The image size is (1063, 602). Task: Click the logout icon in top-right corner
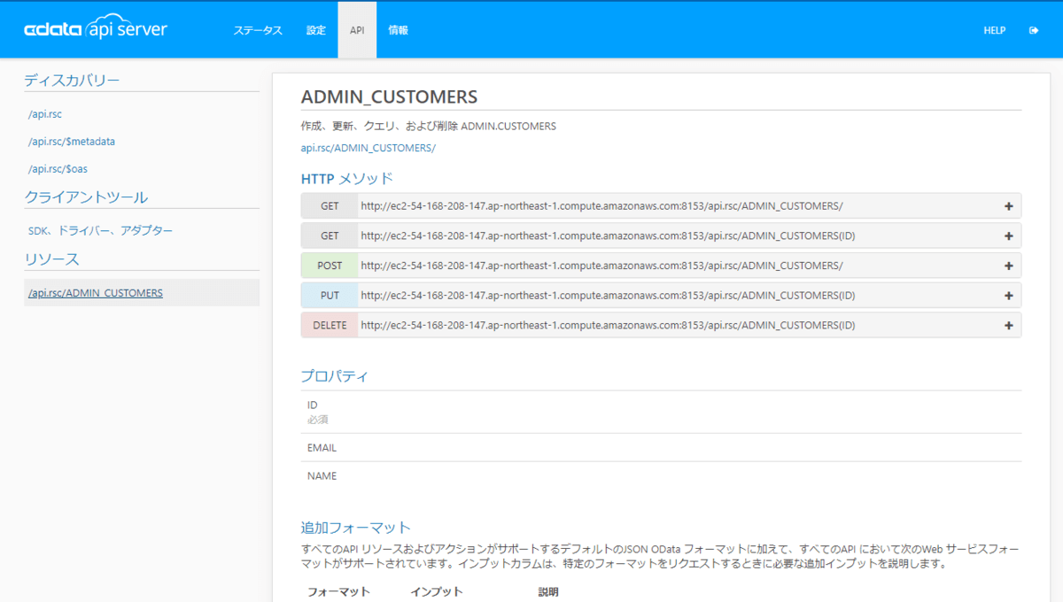click(1034, 30)
